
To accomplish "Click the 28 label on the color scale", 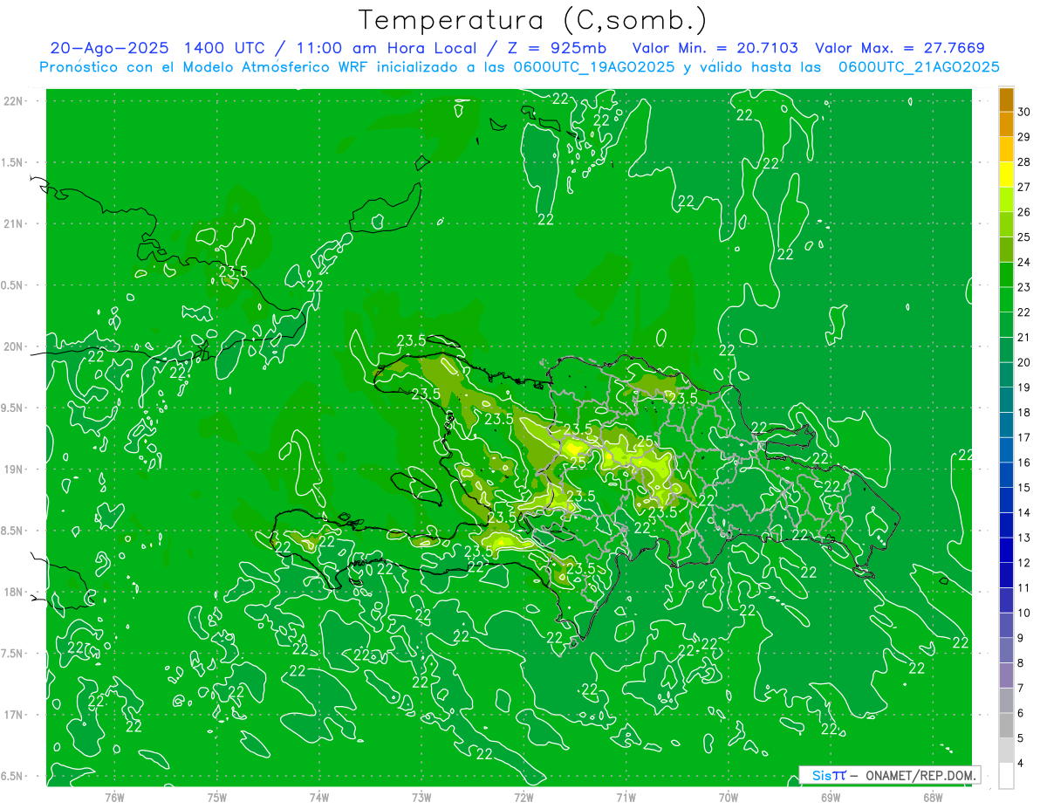I will pyautogui.click(x=1024, y=162).
